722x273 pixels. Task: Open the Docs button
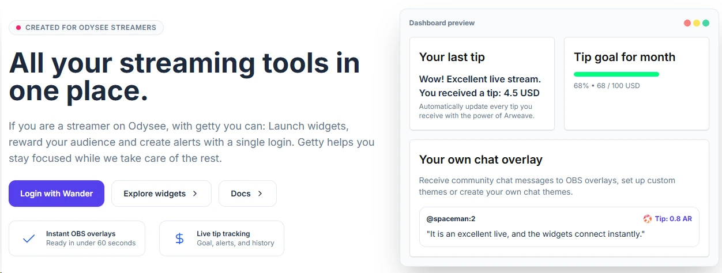[247, 194]
